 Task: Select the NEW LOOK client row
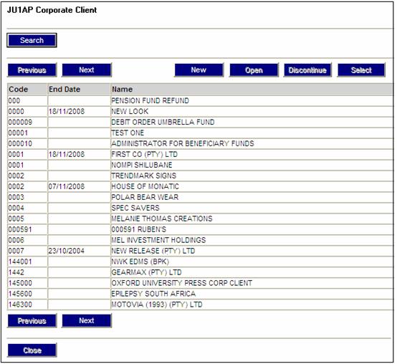(200, 111)
